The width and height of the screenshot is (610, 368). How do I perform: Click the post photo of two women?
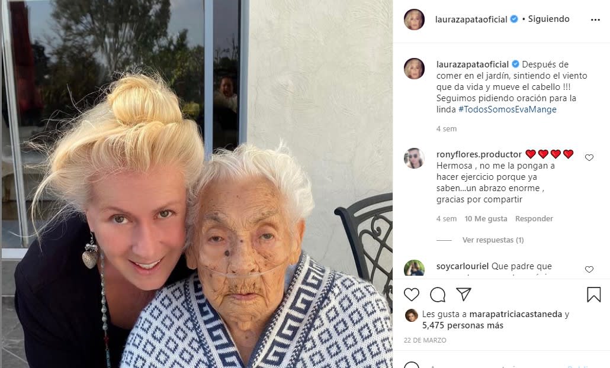(197, 184)
